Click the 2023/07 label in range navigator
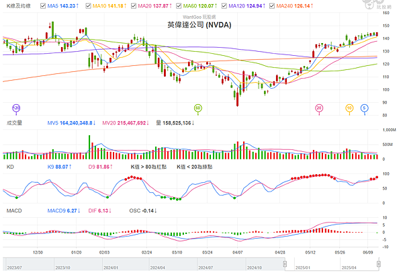 click(14, 268)
